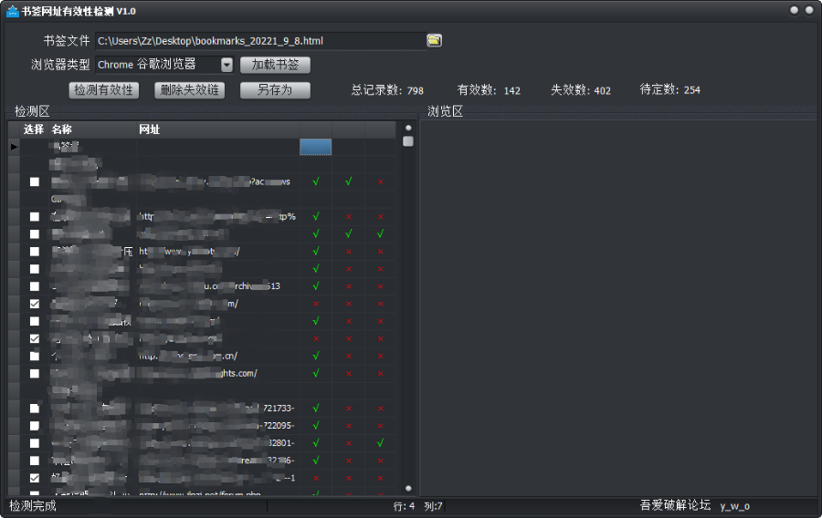Select the highlighted blue cell in first row
Image resolution: width=822 pixels, height=518 pixels.
coord(316,147)
